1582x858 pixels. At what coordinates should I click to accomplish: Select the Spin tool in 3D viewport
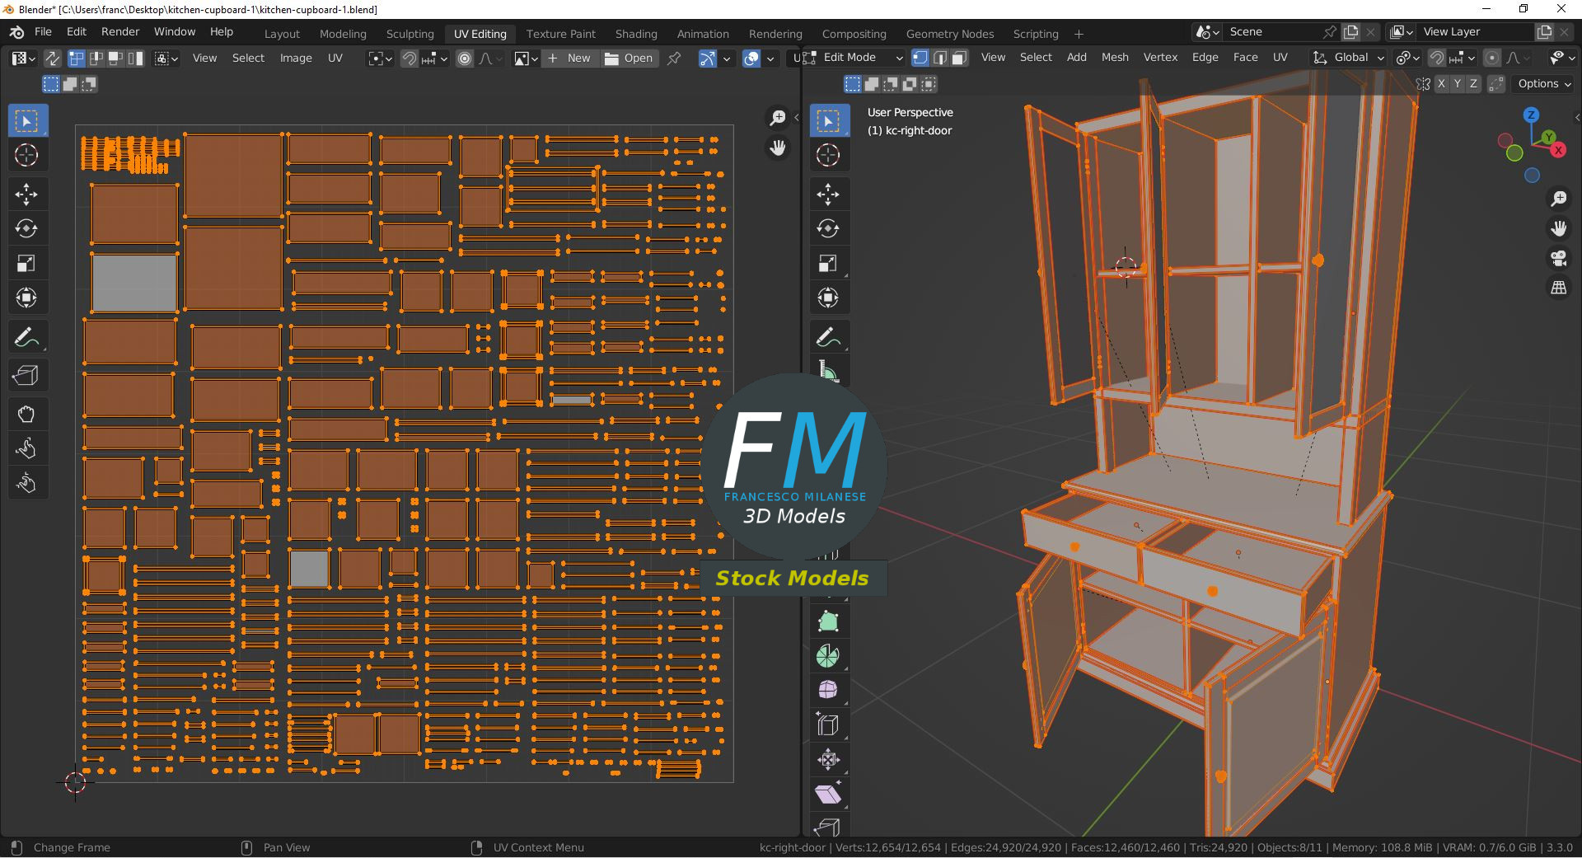pyautogui.click(x=828, y=656)
